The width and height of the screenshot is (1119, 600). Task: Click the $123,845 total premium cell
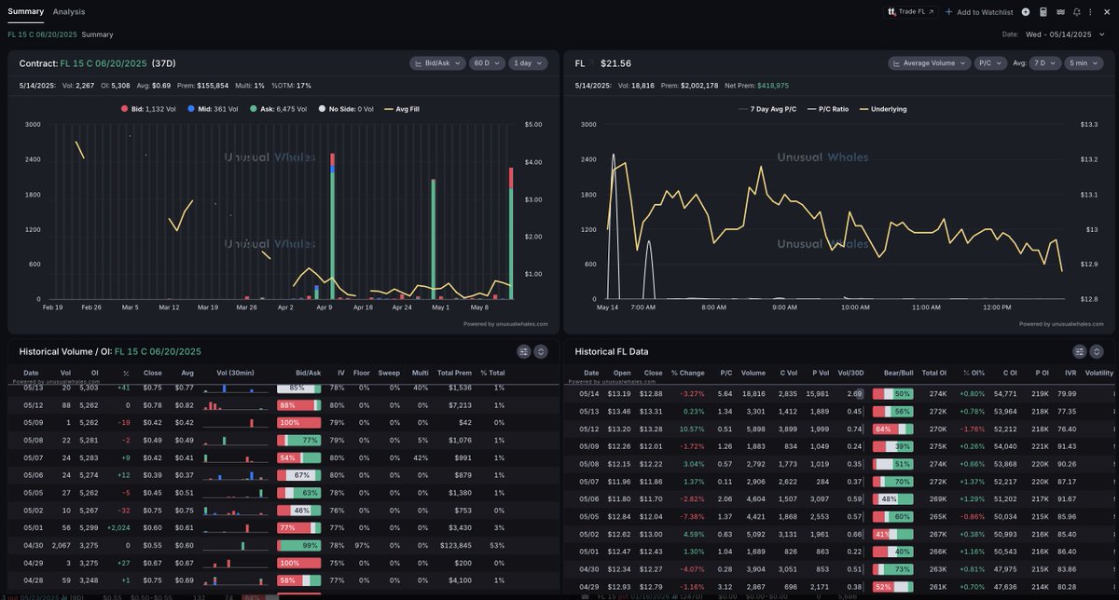[456, 544]
